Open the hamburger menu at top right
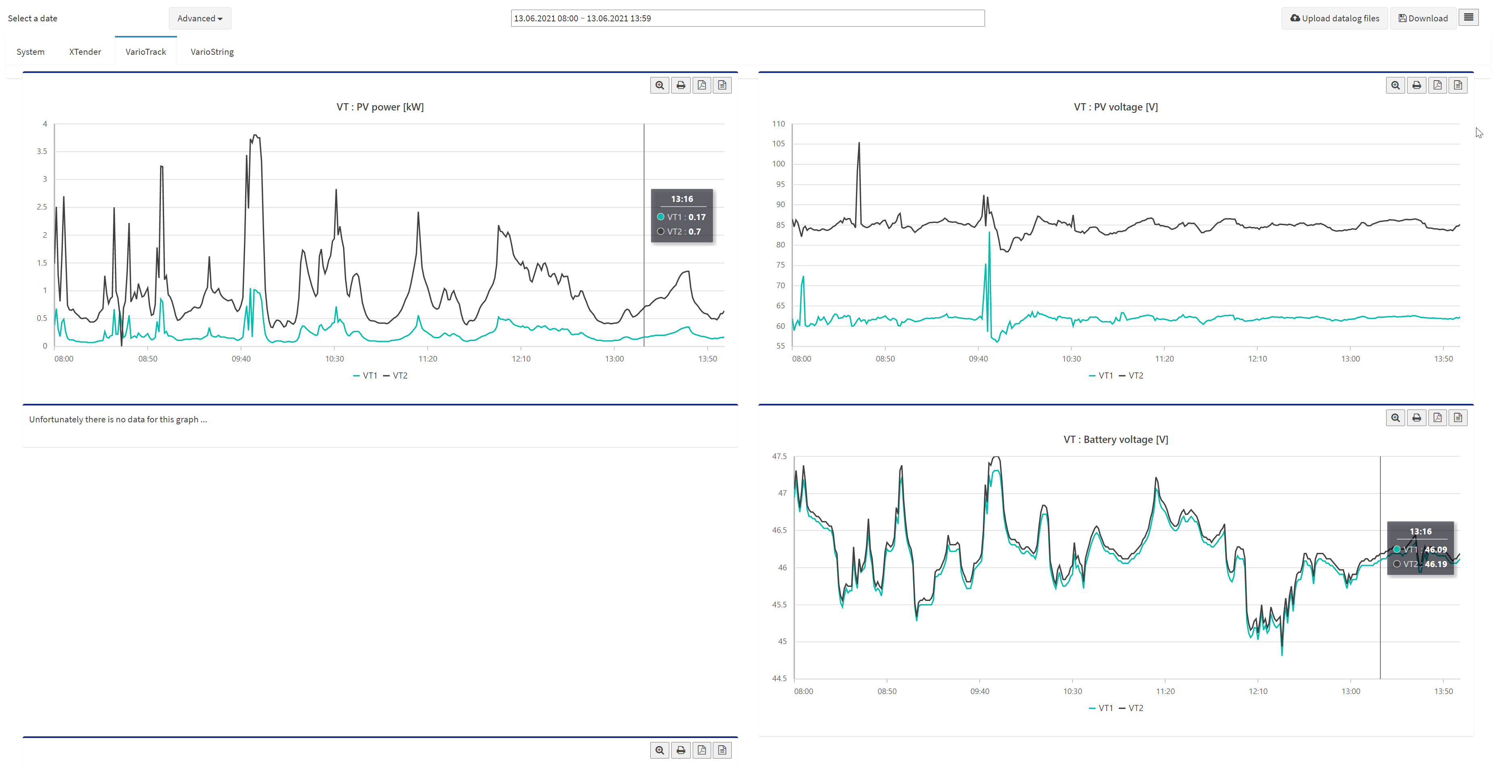The height and width of the screenshot is (765, 1497). tap(1468, 18)
